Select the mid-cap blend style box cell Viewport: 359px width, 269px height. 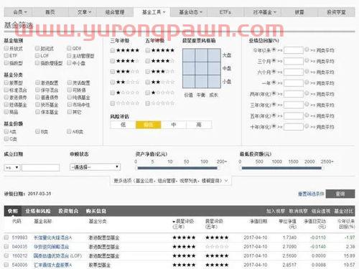(x=202, y=68)
